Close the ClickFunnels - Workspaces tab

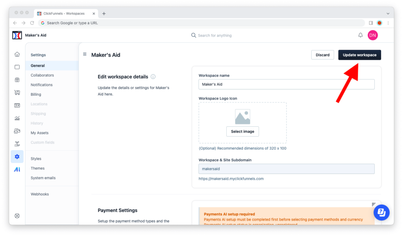(94, 14)
